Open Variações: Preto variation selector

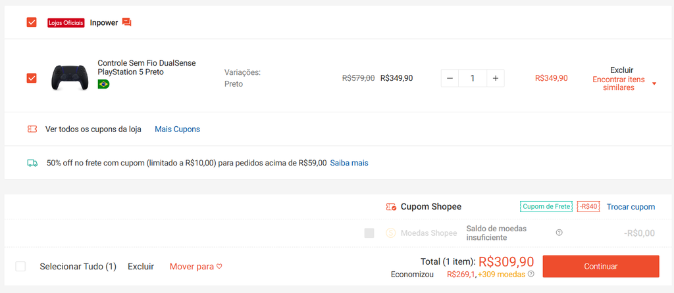[x=242, y=78]
